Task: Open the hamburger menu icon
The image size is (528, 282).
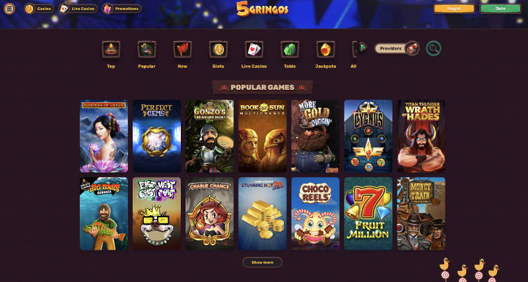Action: click(x=9, y=9)
